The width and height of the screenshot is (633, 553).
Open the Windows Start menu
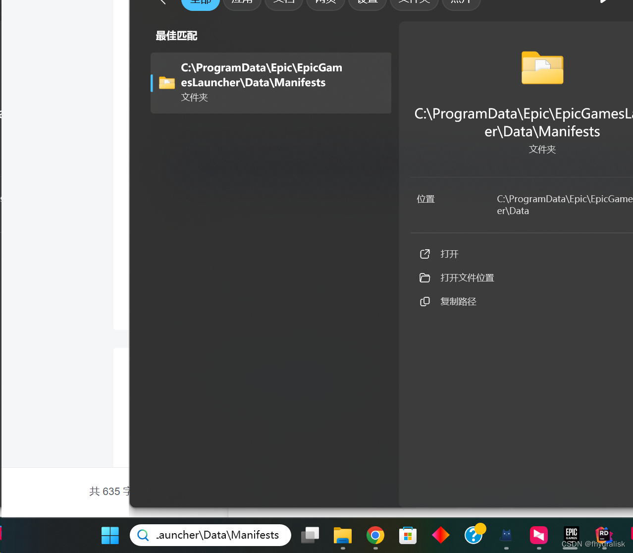pyautogui.click(x=110, y=535)
